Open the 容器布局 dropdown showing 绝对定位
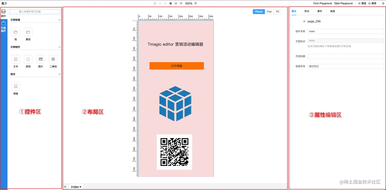The height and width of the screenshot is (190, 386). click(x=346, y=66)
